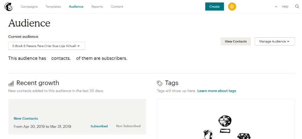
Task: Click the Recent growth heading text
Action: pos(38,83)
